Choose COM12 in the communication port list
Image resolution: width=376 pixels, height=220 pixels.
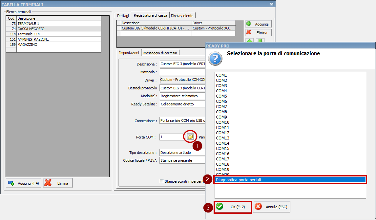(x=222, y=133)
